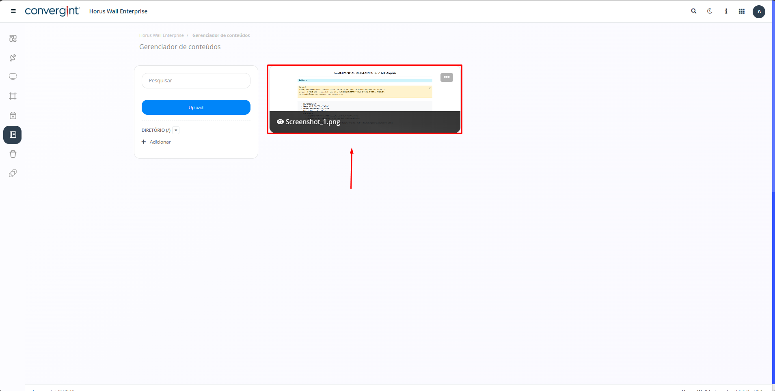Click the magnifier search icon in header
The image size is (775, 391).
pyautogui.click(x=694, y=11)
